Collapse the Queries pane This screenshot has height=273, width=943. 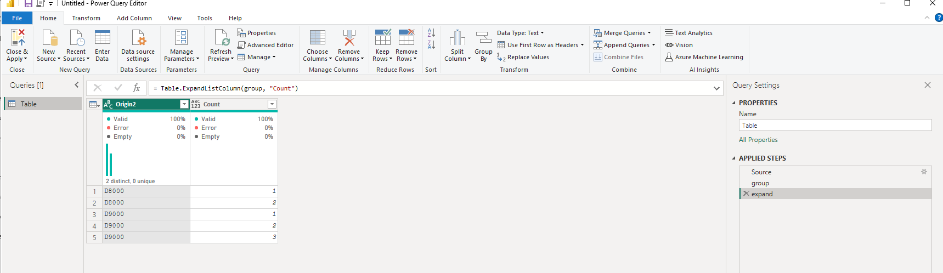click(x=76, y=85)
